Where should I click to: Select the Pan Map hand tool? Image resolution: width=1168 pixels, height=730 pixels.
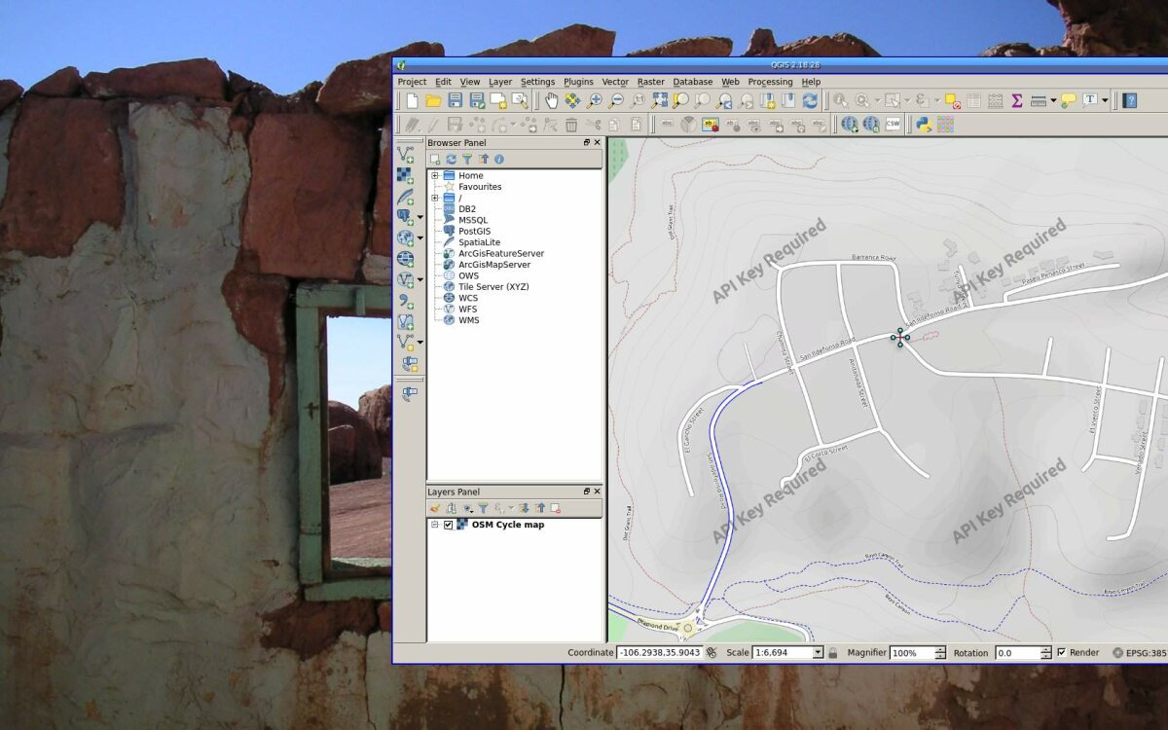[x=551, y=100]
